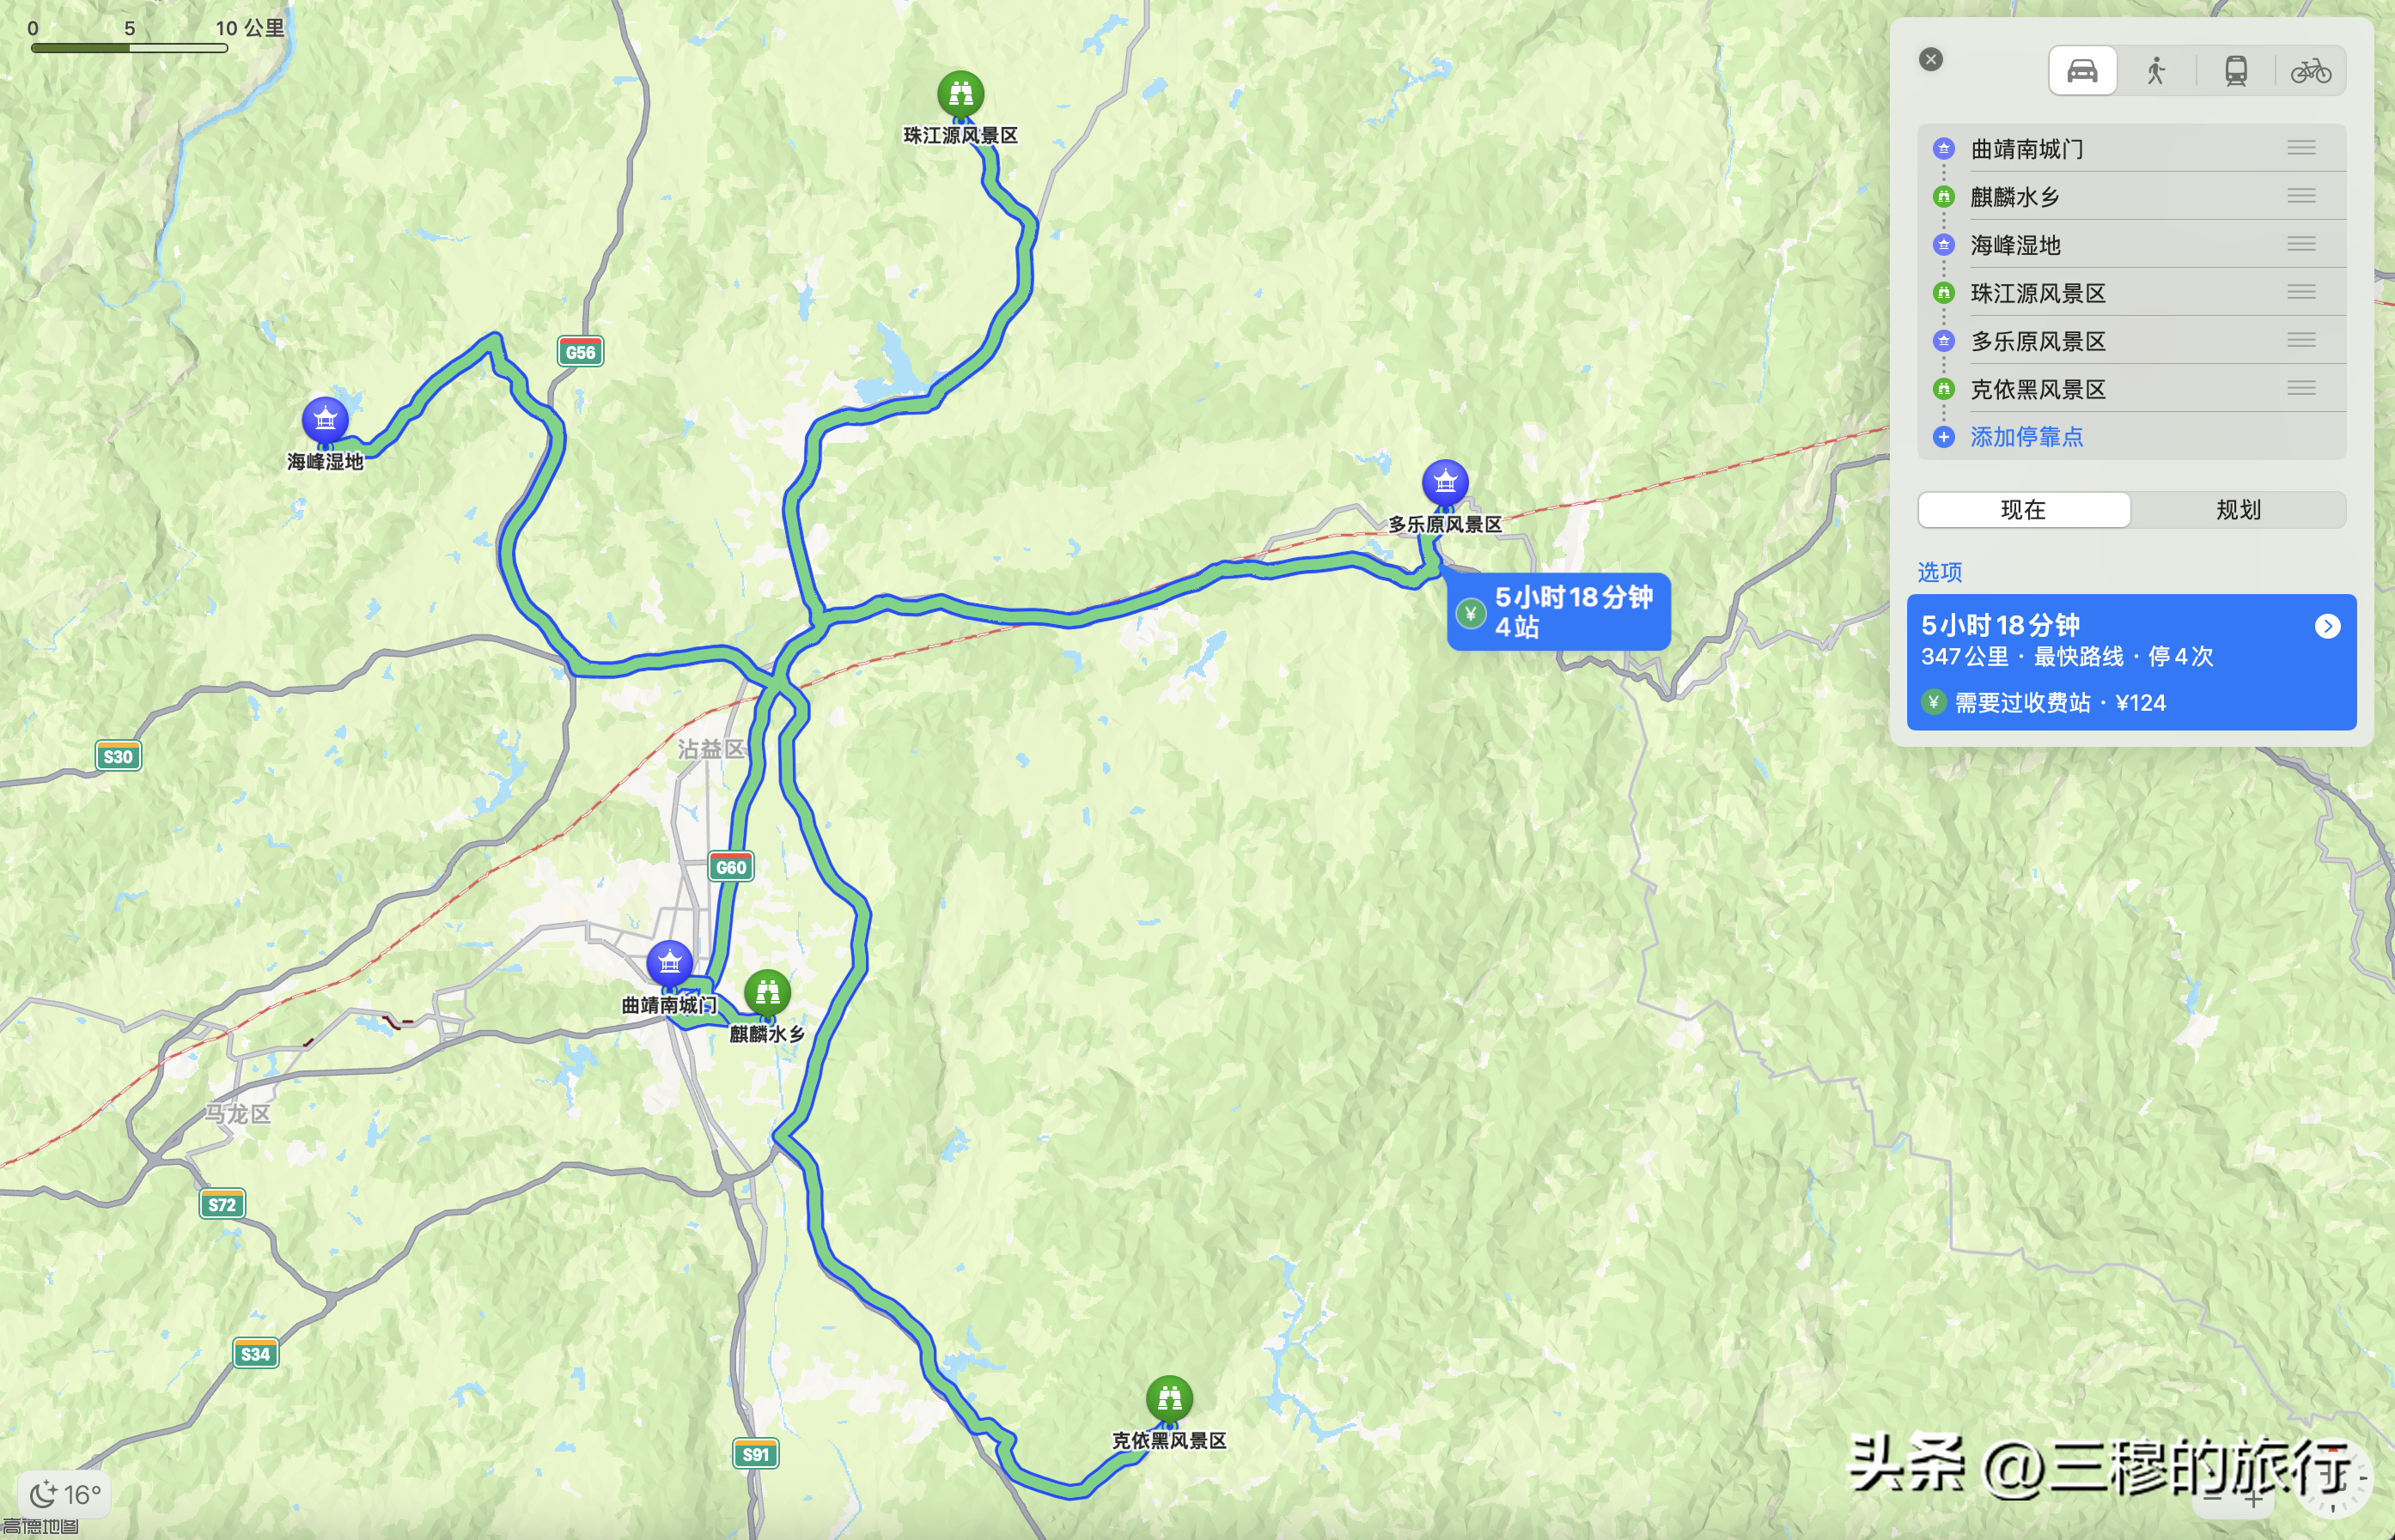Open the 选项 route options

click(x=1939, y=572)
